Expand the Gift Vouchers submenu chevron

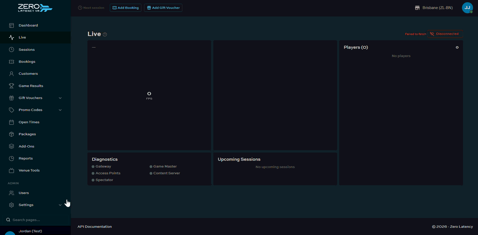click(x=60, y=98)
